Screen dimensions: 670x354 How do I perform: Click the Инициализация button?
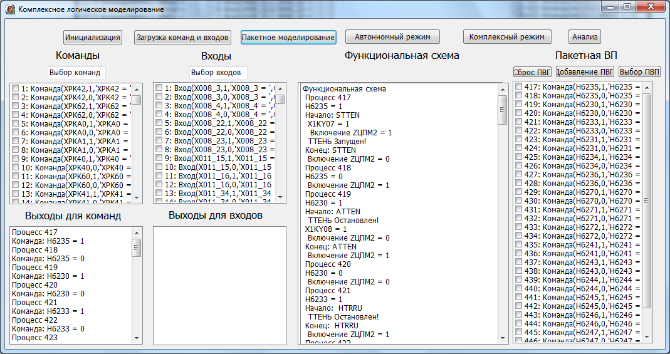coord(93,37)
